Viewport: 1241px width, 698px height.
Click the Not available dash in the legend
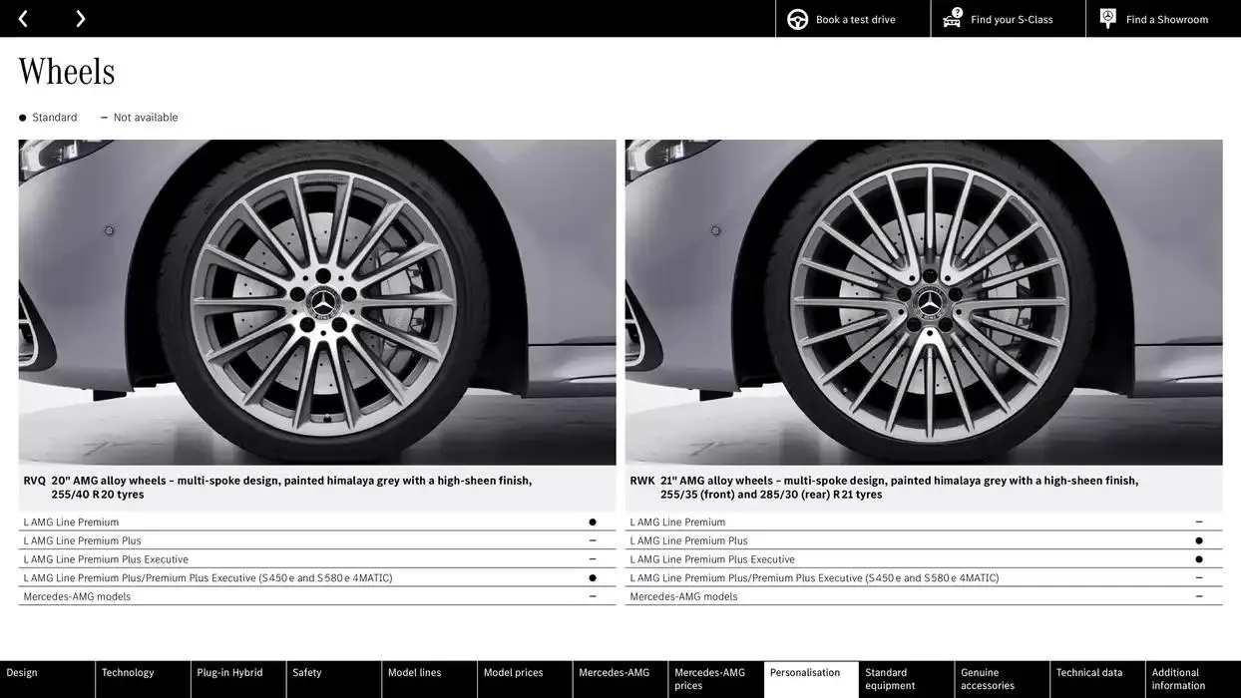(x=103, y=117)
